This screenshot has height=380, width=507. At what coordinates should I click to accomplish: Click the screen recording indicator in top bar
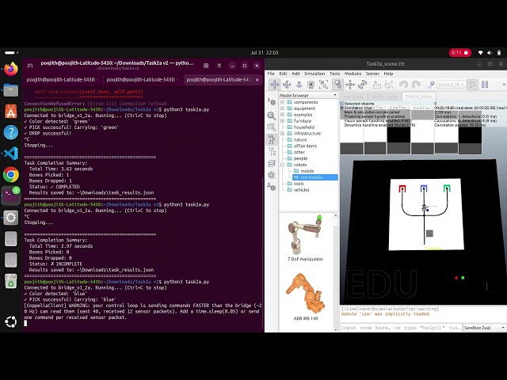tap(459, 53)
